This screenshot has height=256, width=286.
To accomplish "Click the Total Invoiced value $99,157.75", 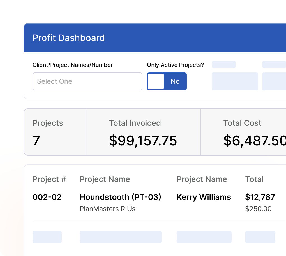I will [143, 141].
